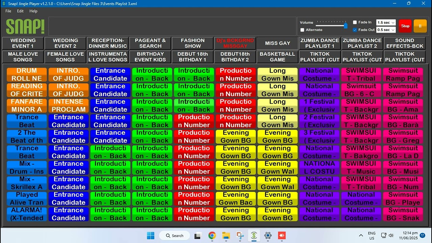Select the FEMALE LOVE SONGS tab
This screenshot has height=243, width=432.
(65, 57)
